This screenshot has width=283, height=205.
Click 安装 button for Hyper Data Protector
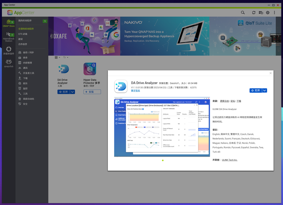click(92, 92)
